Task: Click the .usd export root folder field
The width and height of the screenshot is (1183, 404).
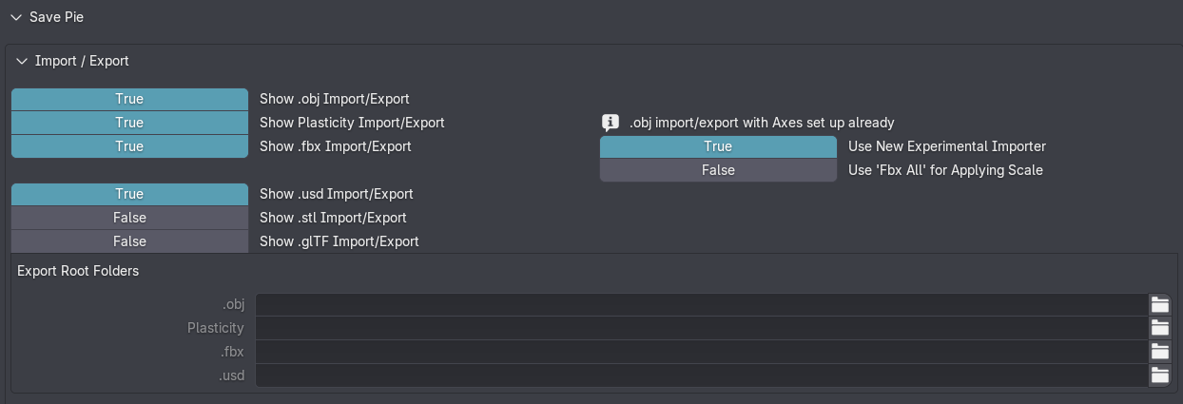Action: click(702, 375)
